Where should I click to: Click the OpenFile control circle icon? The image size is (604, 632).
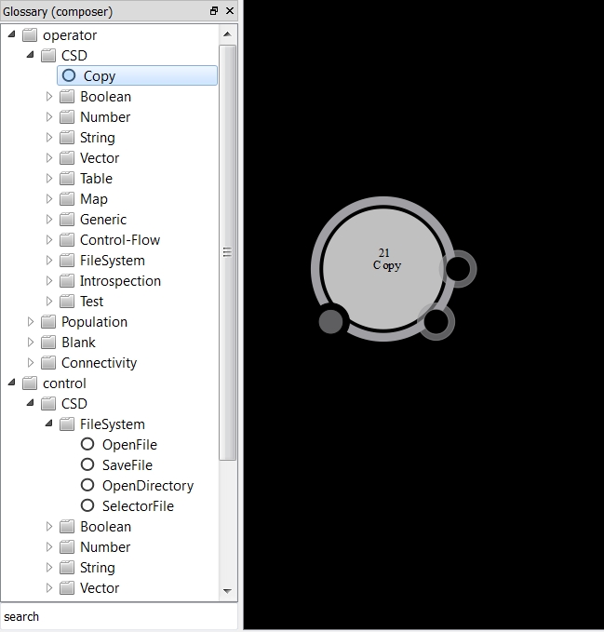point(87,444)
